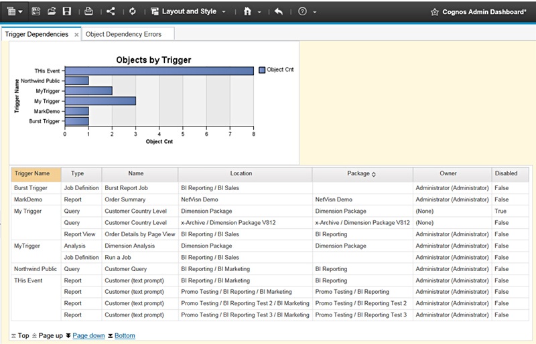Expand the arrow next to the Help icon
Screen dimensions: 536x344
(314, 12)
